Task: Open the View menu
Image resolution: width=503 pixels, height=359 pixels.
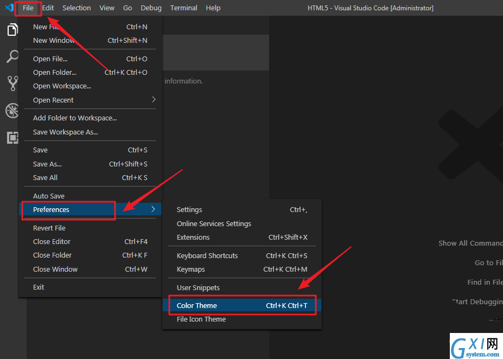Action: (x=107, y=8)
